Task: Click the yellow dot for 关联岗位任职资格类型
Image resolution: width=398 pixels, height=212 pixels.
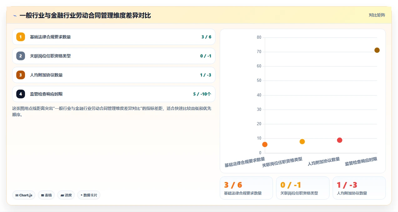Action: coord(302,141)
